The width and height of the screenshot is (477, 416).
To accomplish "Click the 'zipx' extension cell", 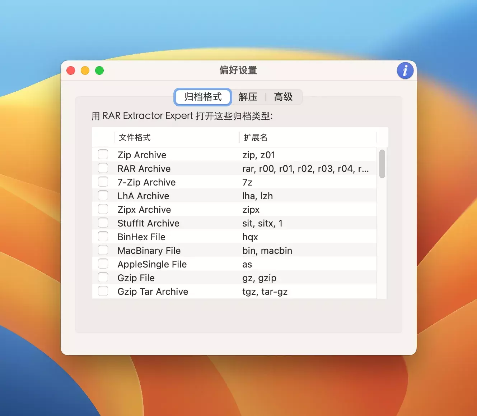I will pos(251,210).
